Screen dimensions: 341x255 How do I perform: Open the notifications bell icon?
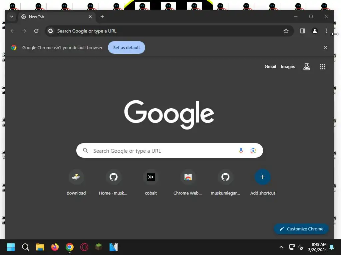(332, 247)
